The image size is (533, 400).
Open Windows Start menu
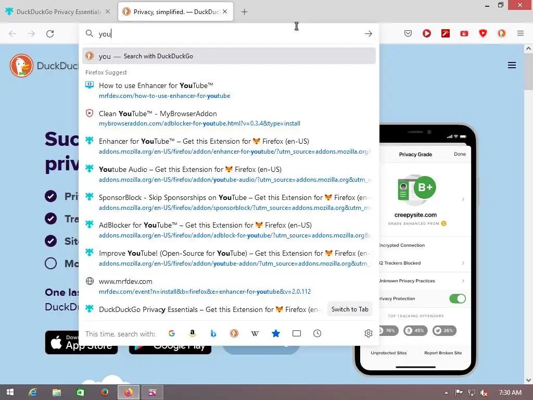pos(10,392)
